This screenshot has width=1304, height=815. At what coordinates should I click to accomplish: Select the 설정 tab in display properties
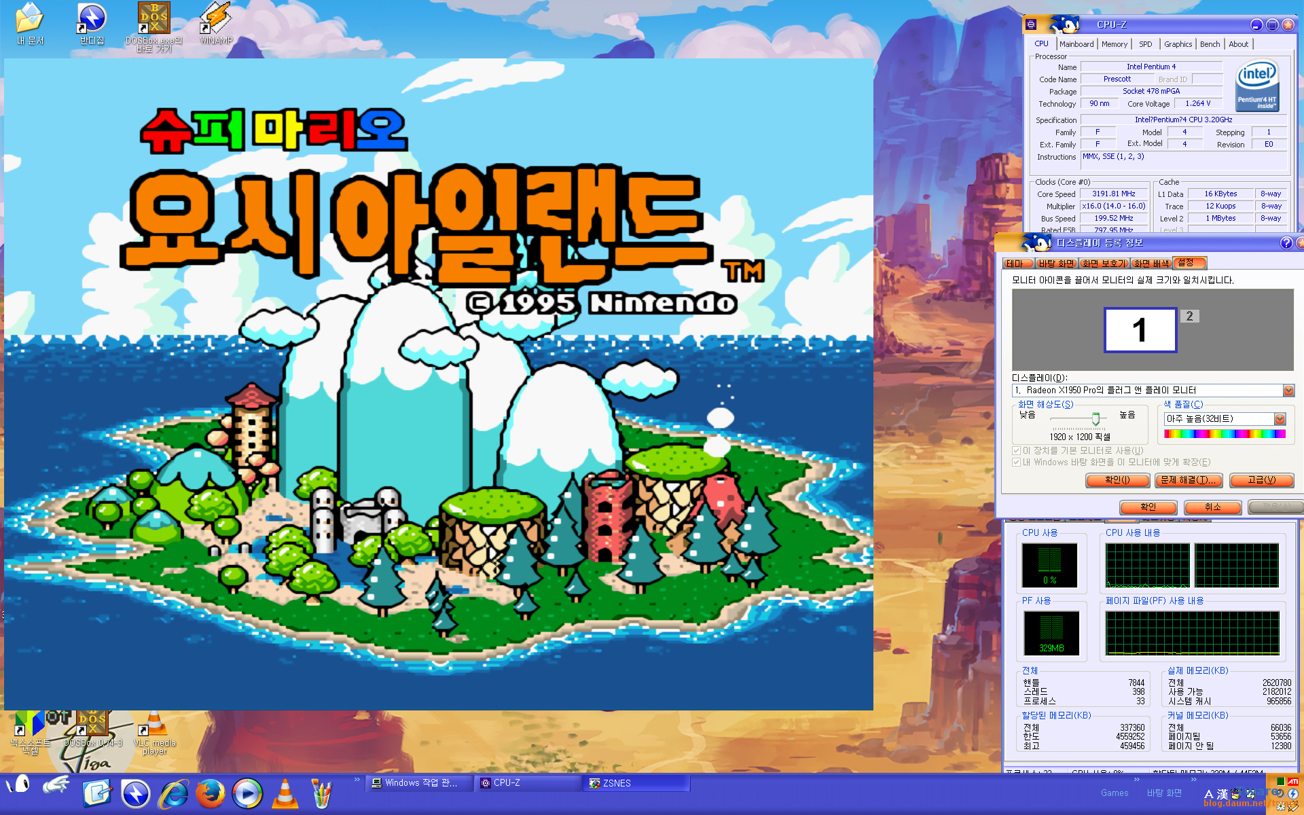point(1189,263)
